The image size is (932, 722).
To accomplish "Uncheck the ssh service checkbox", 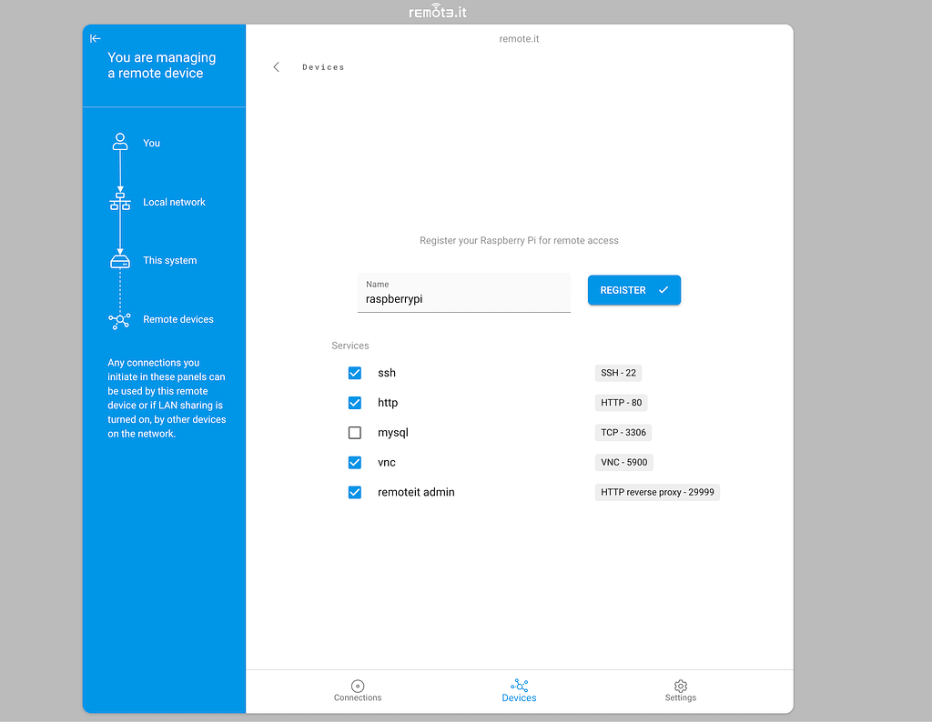I will 355,373.
